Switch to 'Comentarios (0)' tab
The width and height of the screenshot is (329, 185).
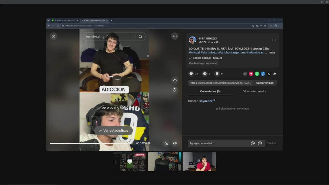point(210,91)
